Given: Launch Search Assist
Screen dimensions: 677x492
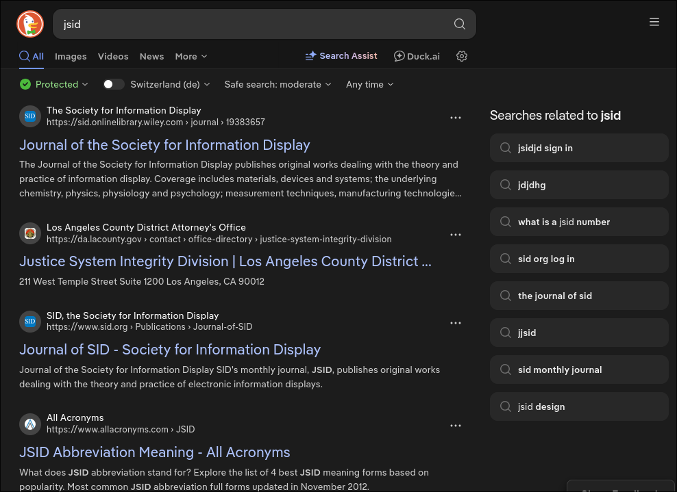Looking at the screenshot, I should click(341, 56).
